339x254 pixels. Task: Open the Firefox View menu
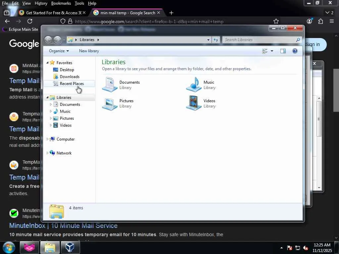(x=26, y=3)
